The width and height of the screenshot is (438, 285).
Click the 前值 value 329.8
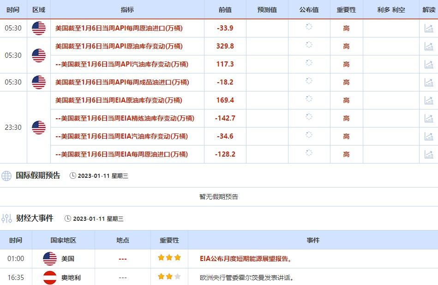click(225, 46)
